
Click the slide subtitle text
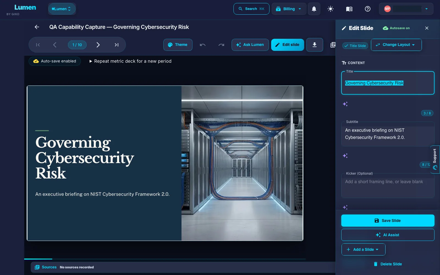tap(102, 194)
